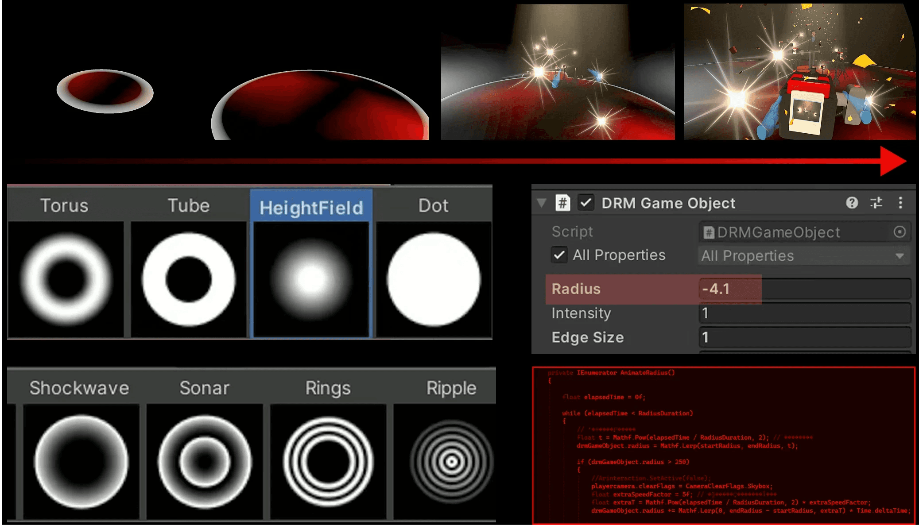Disable the DRM Game Object component checkbox
Viewport: 919px width, 525px height.
[586, 203]
